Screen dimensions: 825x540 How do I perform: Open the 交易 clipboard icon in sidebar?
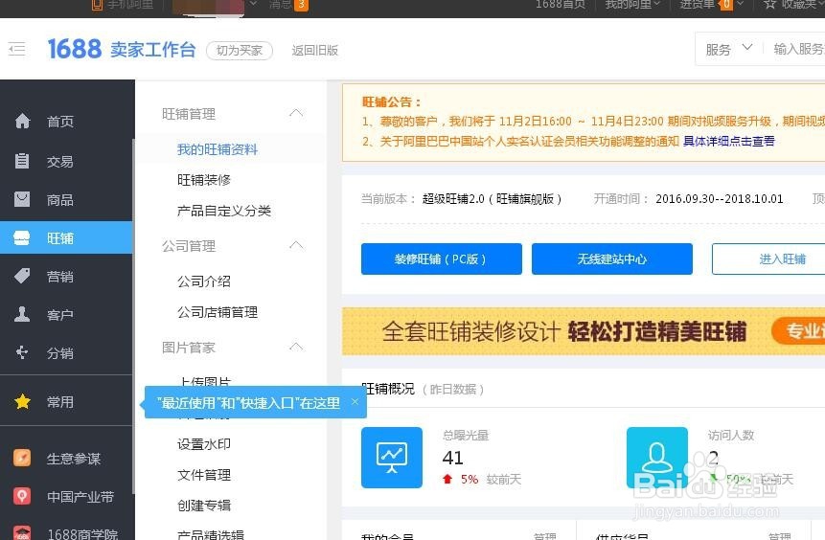point(22,161)
